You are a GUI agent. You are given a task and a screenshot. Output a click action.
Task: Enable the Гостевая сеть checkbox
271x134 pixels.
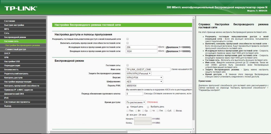pyautogui.click(x=128, y=65)
